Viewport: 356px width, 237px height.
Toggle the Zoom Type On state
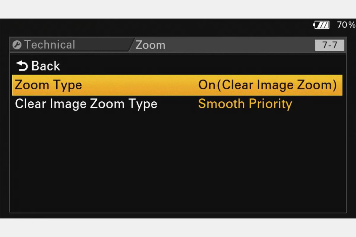point(207,85)
